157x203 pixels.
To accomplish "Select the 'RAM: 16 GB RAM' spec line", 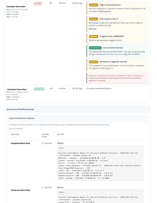I will (x=13, y=97).
